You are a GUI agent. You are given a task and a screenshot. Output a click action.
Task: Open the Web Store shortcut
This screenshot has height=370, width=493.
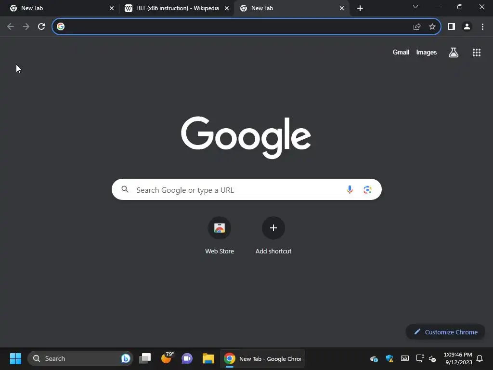220,236
